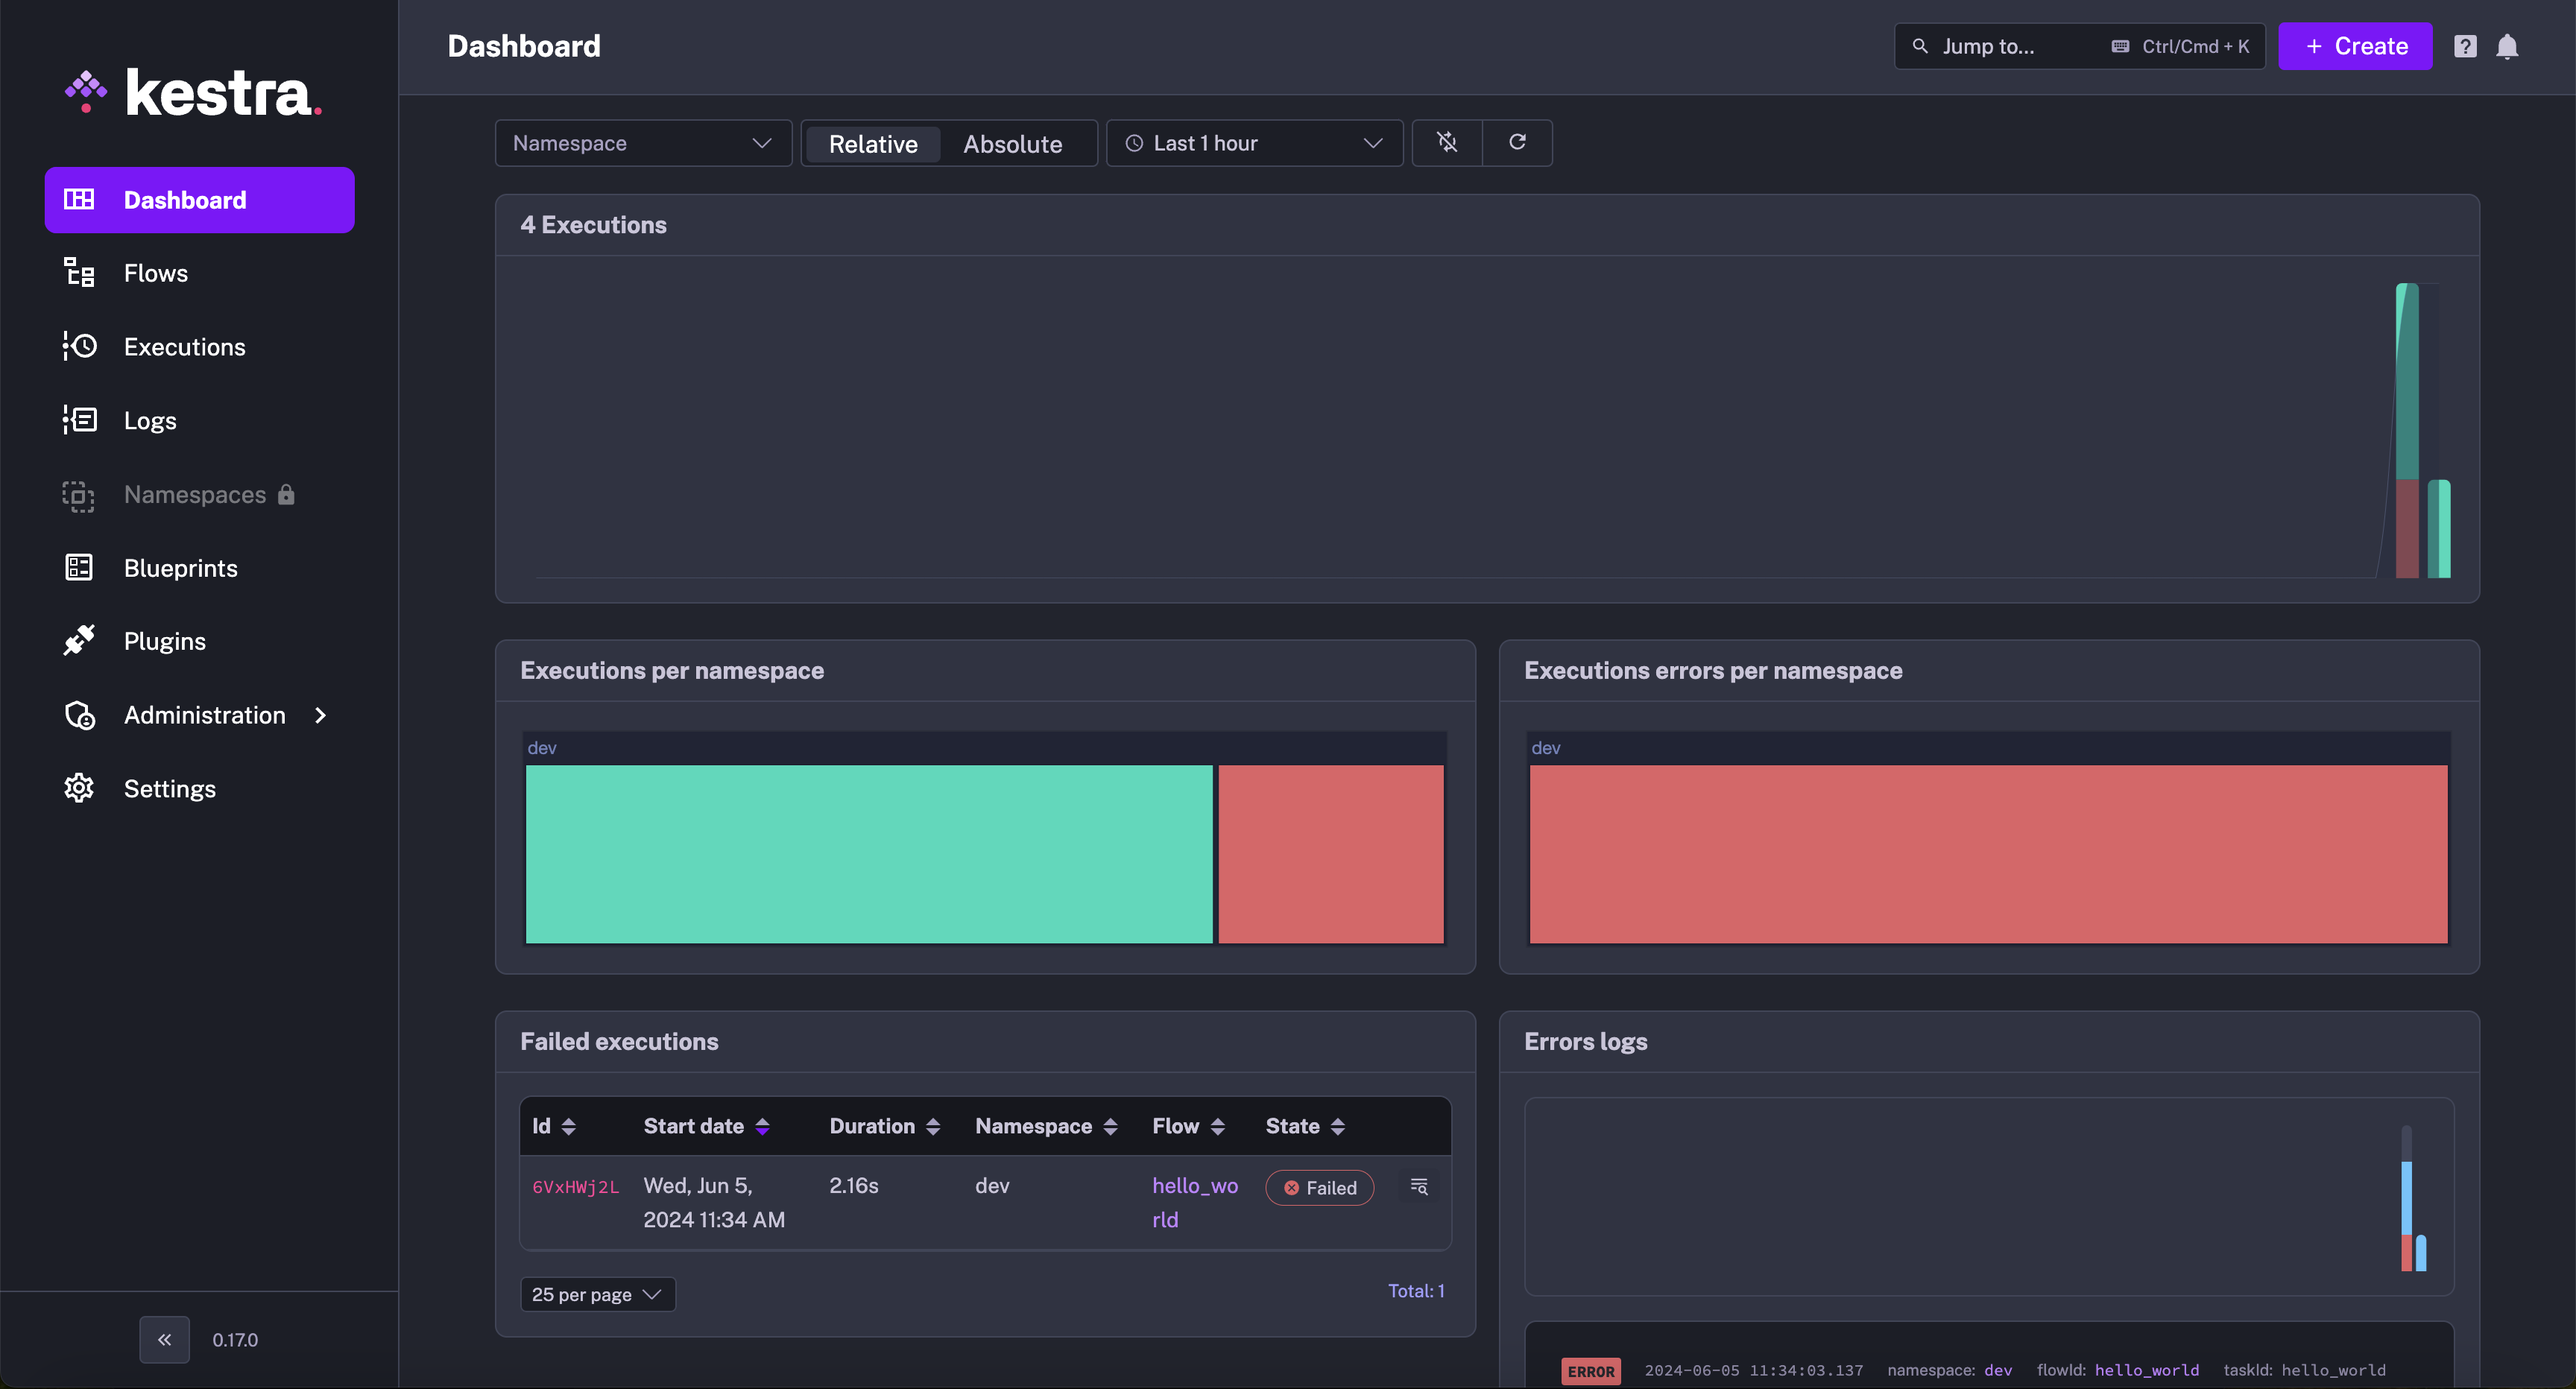Sort failed executions by Duration

932,1126
